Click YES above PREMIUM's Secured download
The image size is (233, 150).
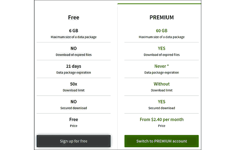[x=161, y=102]
